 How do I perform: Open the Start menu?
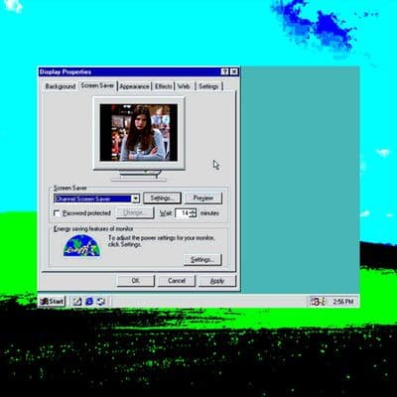52,302
